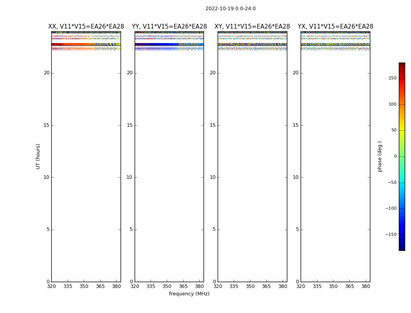The width and height of the screenshot is (411, 313).
Task: Click the colorbar tick label "50"
Action: (394, 130)
